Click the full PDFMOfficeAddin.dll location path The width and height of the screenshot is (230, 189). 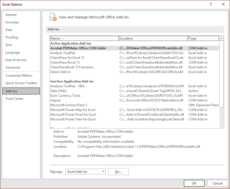(x=139, y=147)
